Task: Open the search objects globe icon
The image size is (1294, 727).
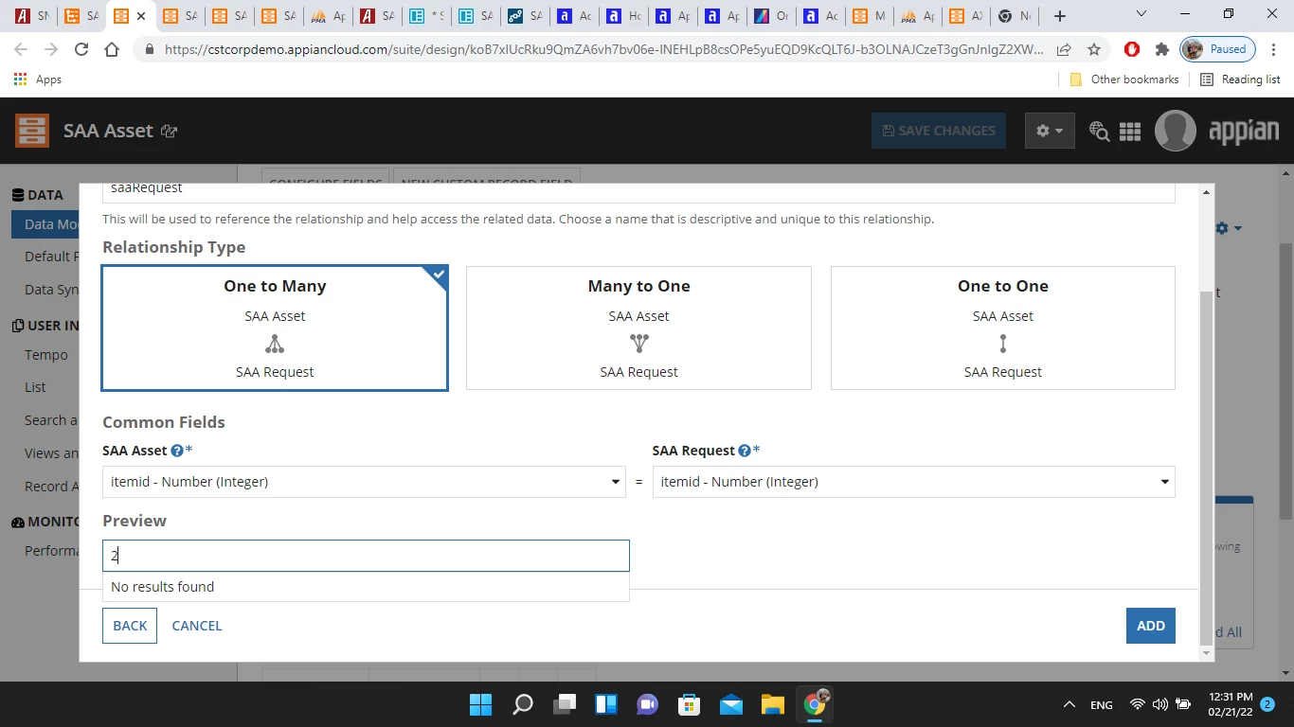Action: point(1099,132)
